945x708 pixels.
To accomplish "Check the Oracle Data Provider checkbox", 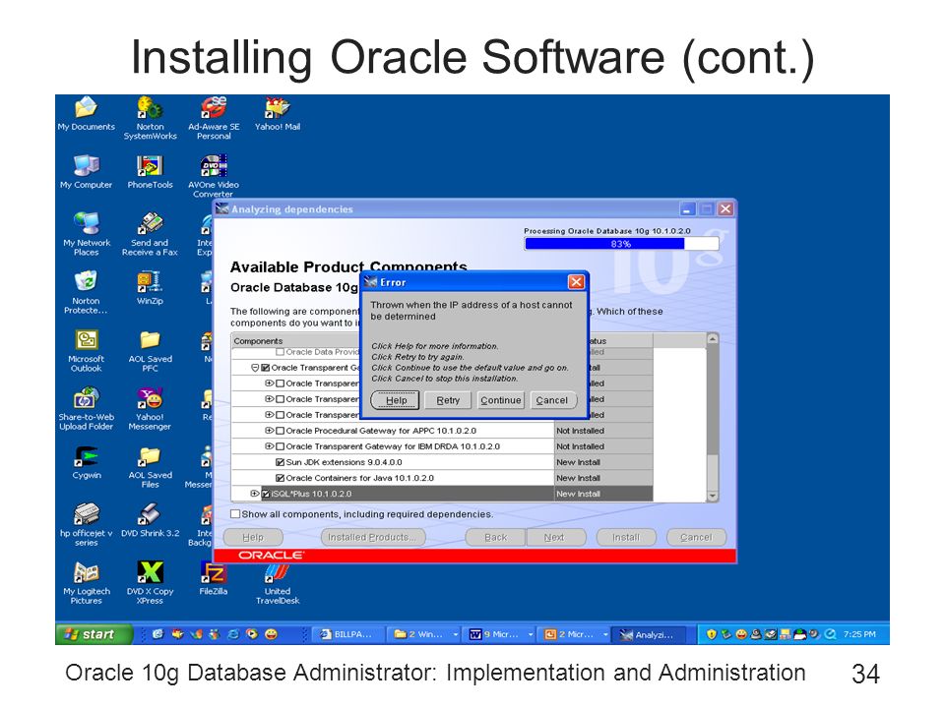I will (281, 352).
